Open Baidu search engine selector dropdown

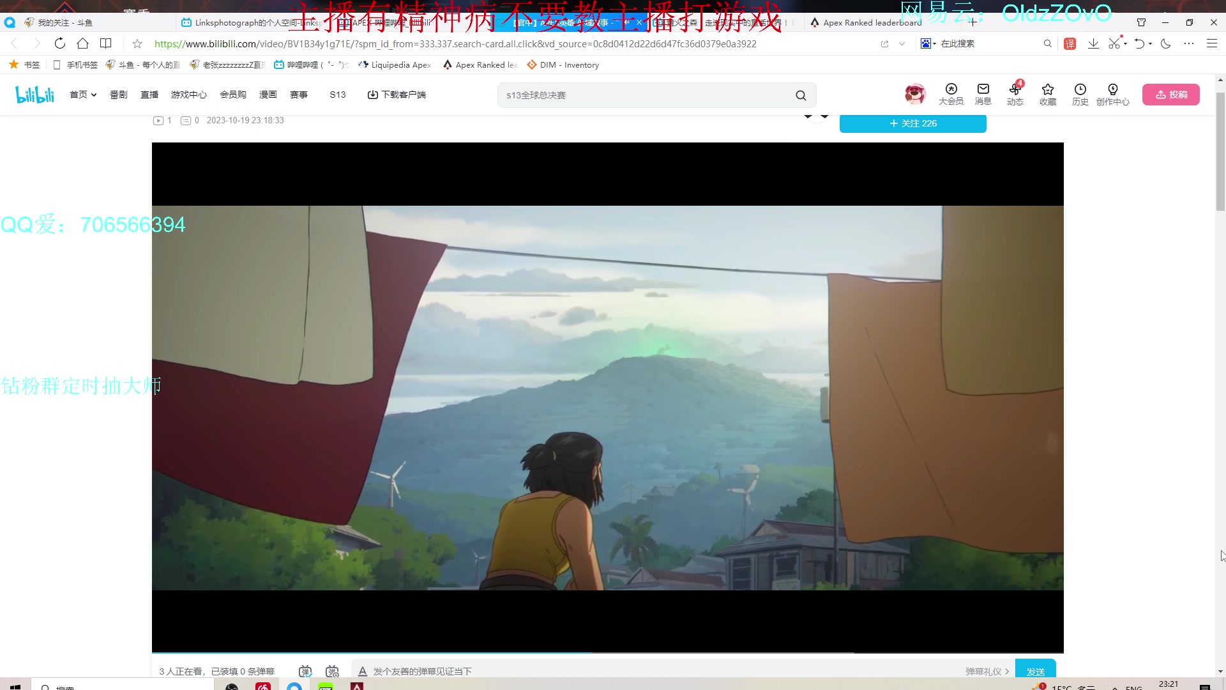[x=928, y=43]
